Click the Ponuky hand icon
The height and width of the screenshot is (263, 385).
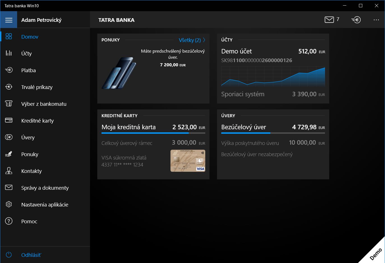point(9,154)
